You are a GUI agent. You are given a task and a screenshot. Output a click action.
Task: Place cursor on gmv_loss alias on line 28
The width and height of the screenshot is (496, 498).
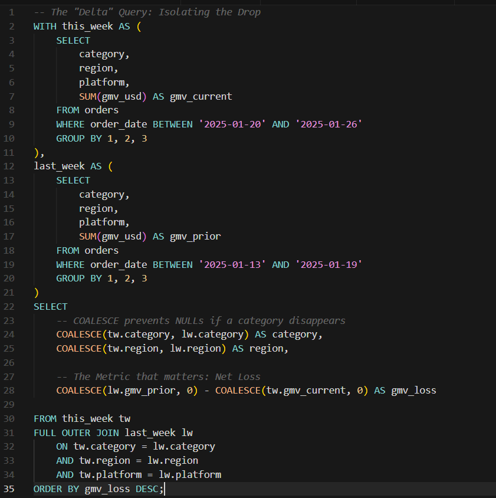click(414, 390)
